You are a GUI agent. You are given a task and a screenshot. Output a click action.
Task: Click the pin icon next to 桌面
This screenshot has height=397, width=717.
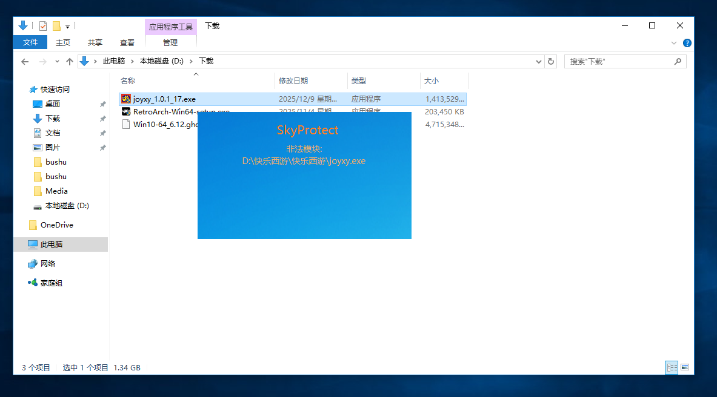(102, 104)
